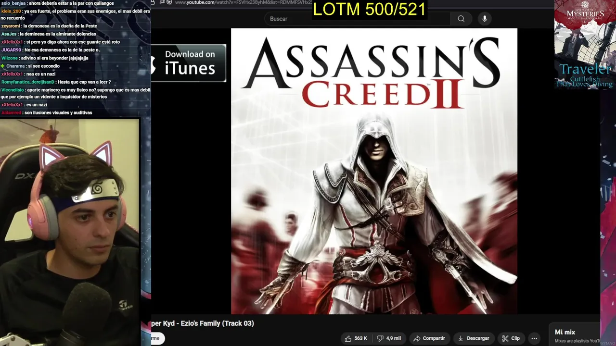Click chat username AsaJes
This screenshot has height=346, width=616.
pyautogui.click(x=9, y=34)
